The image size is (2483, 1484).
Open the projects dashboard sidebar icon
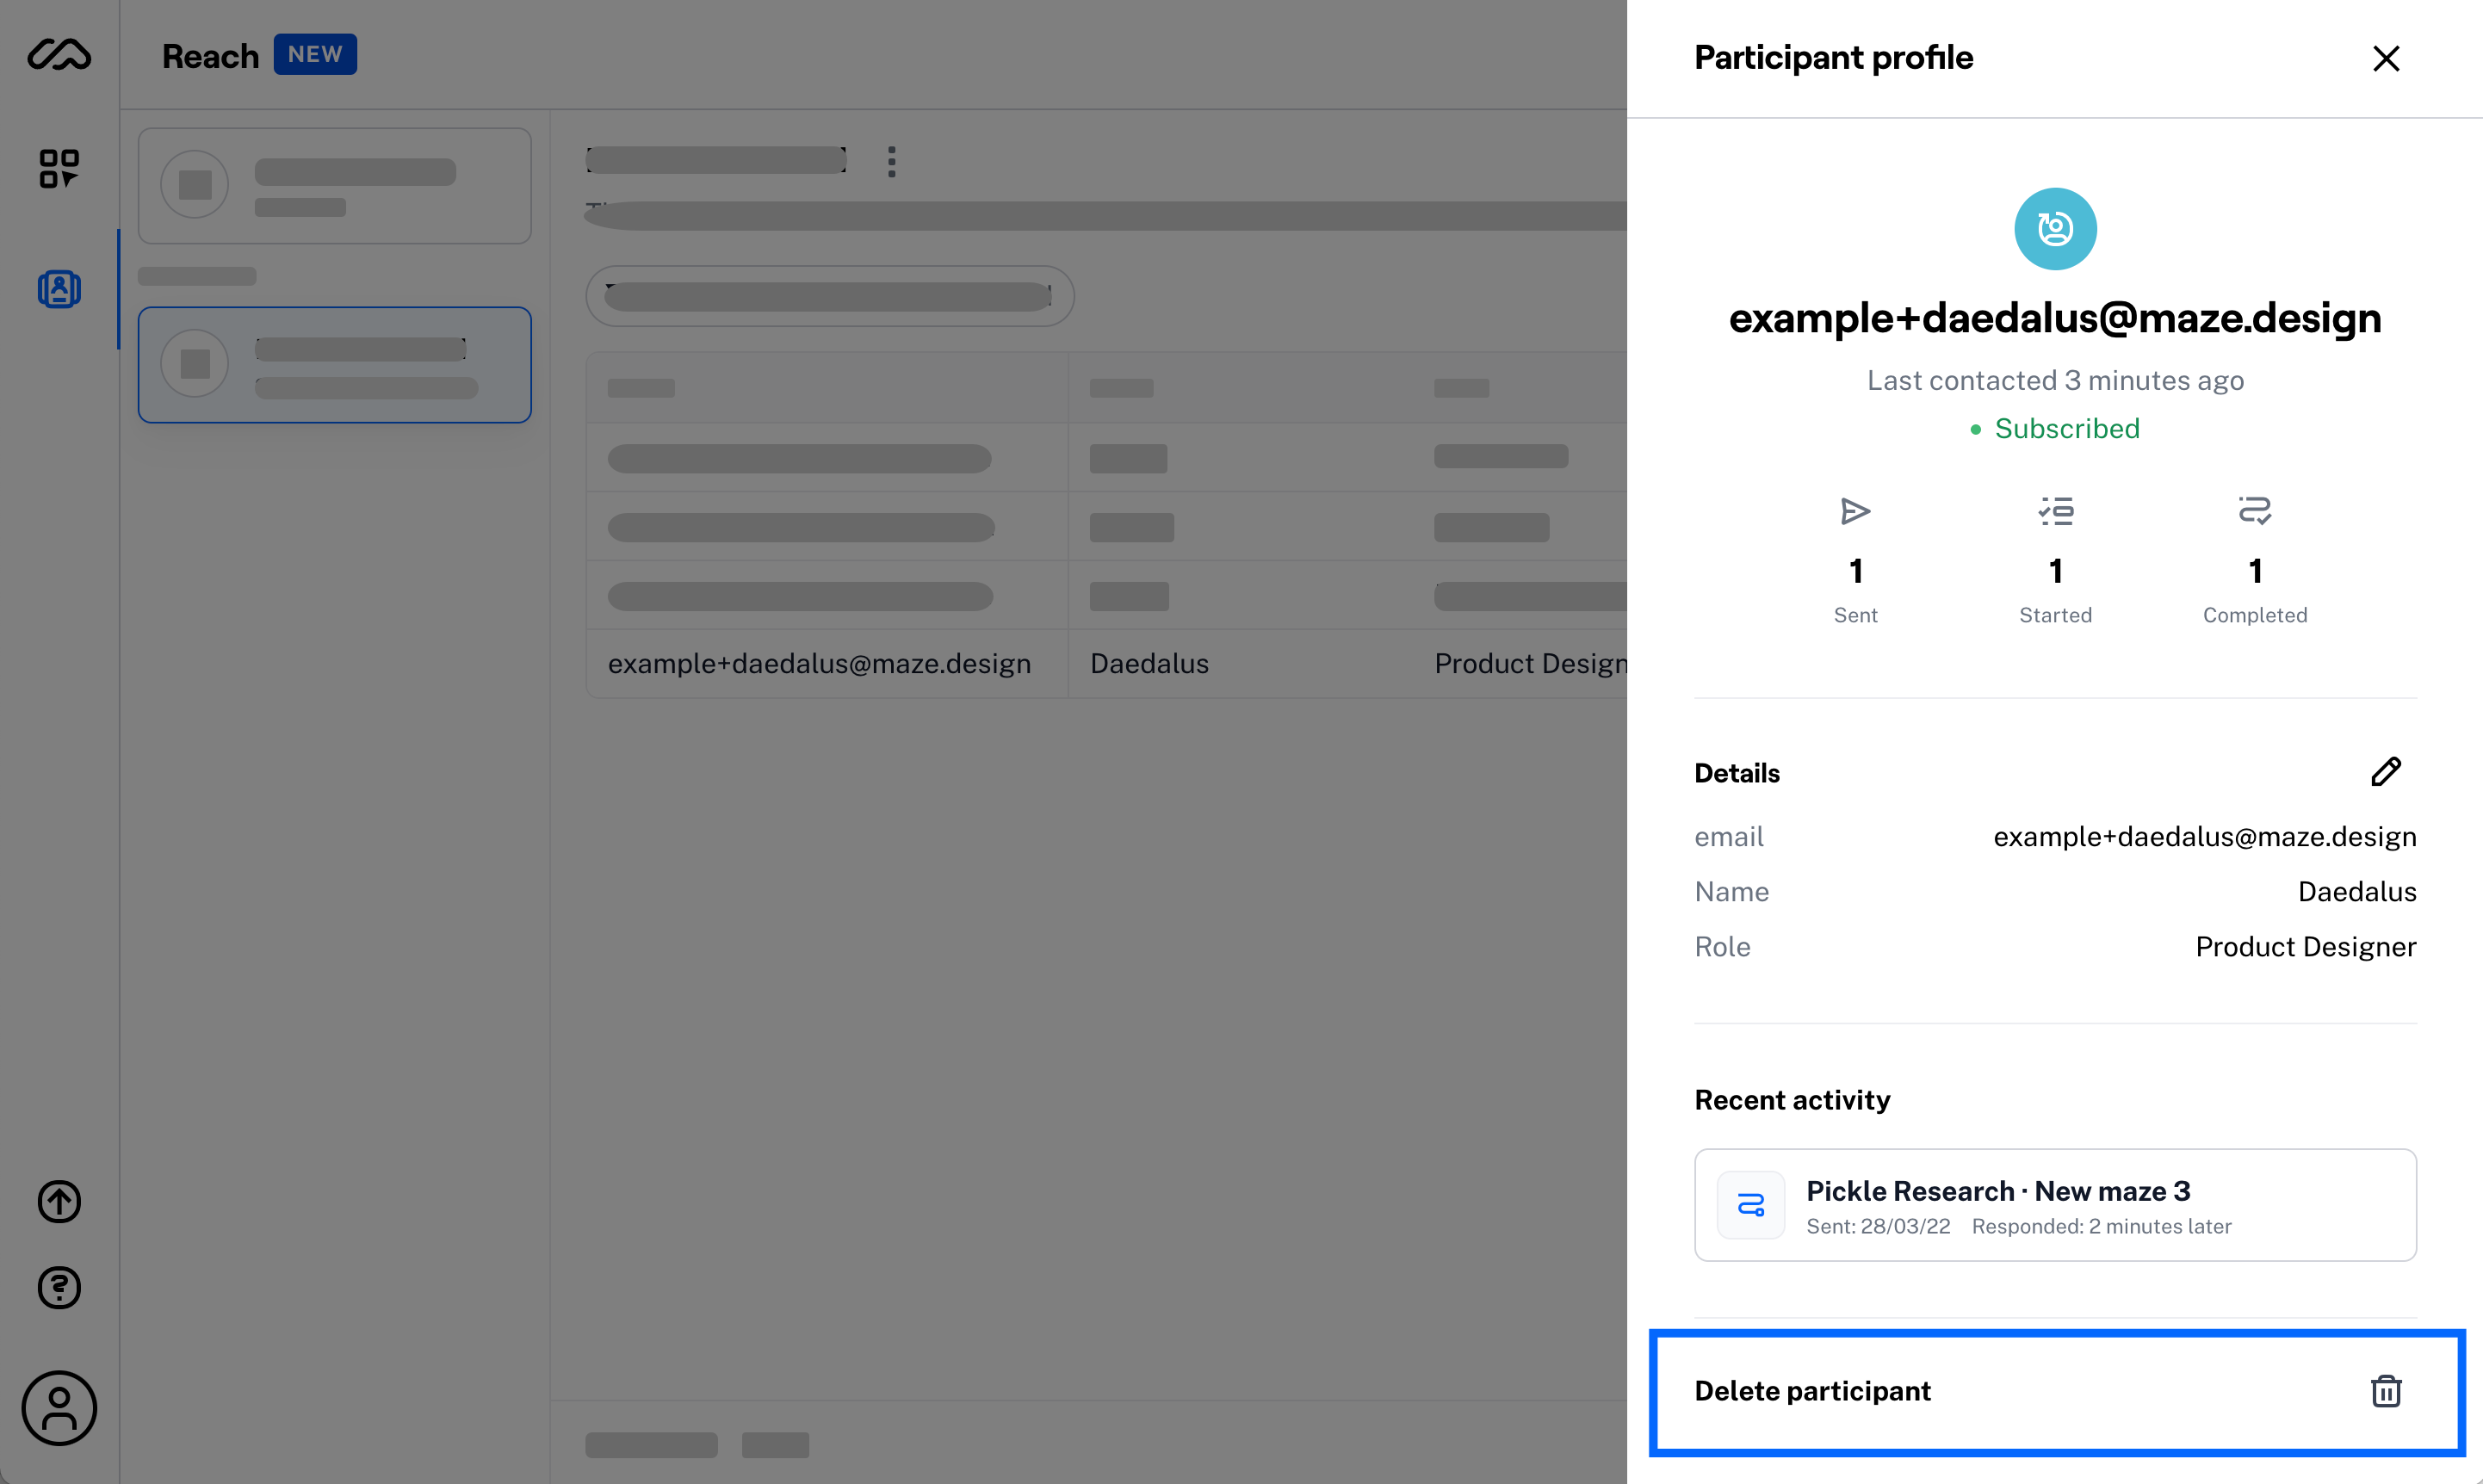[59, 168]
